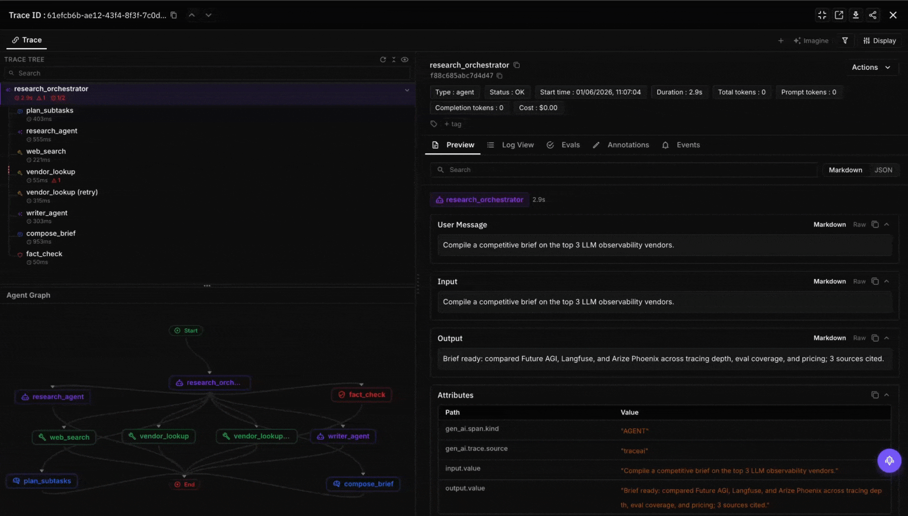The height and width of the screenshot is (516, 908).
Task: Click the Start node in Agent Graph
Action: (186, 331)
